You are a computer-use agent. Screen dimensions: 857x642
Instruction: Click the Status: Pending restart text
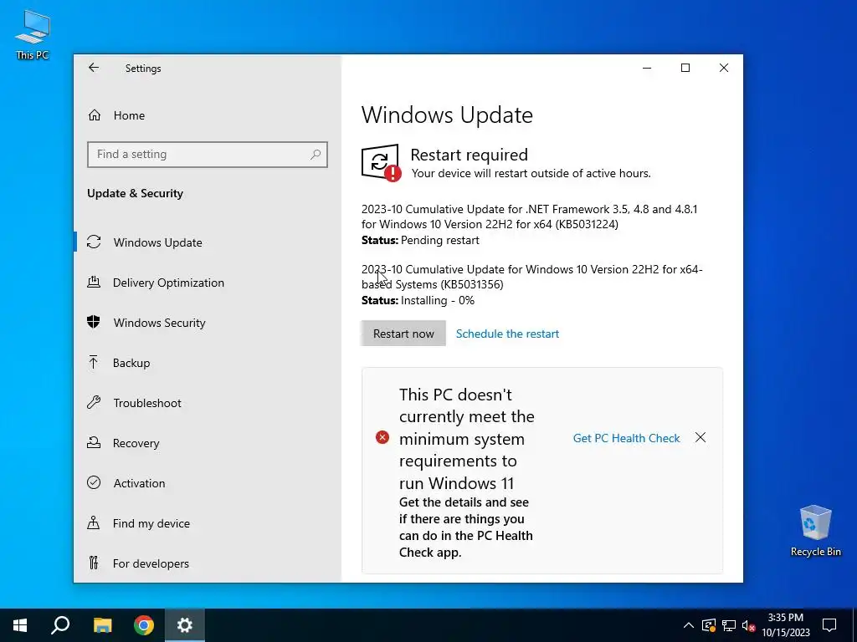click(420, 240)
